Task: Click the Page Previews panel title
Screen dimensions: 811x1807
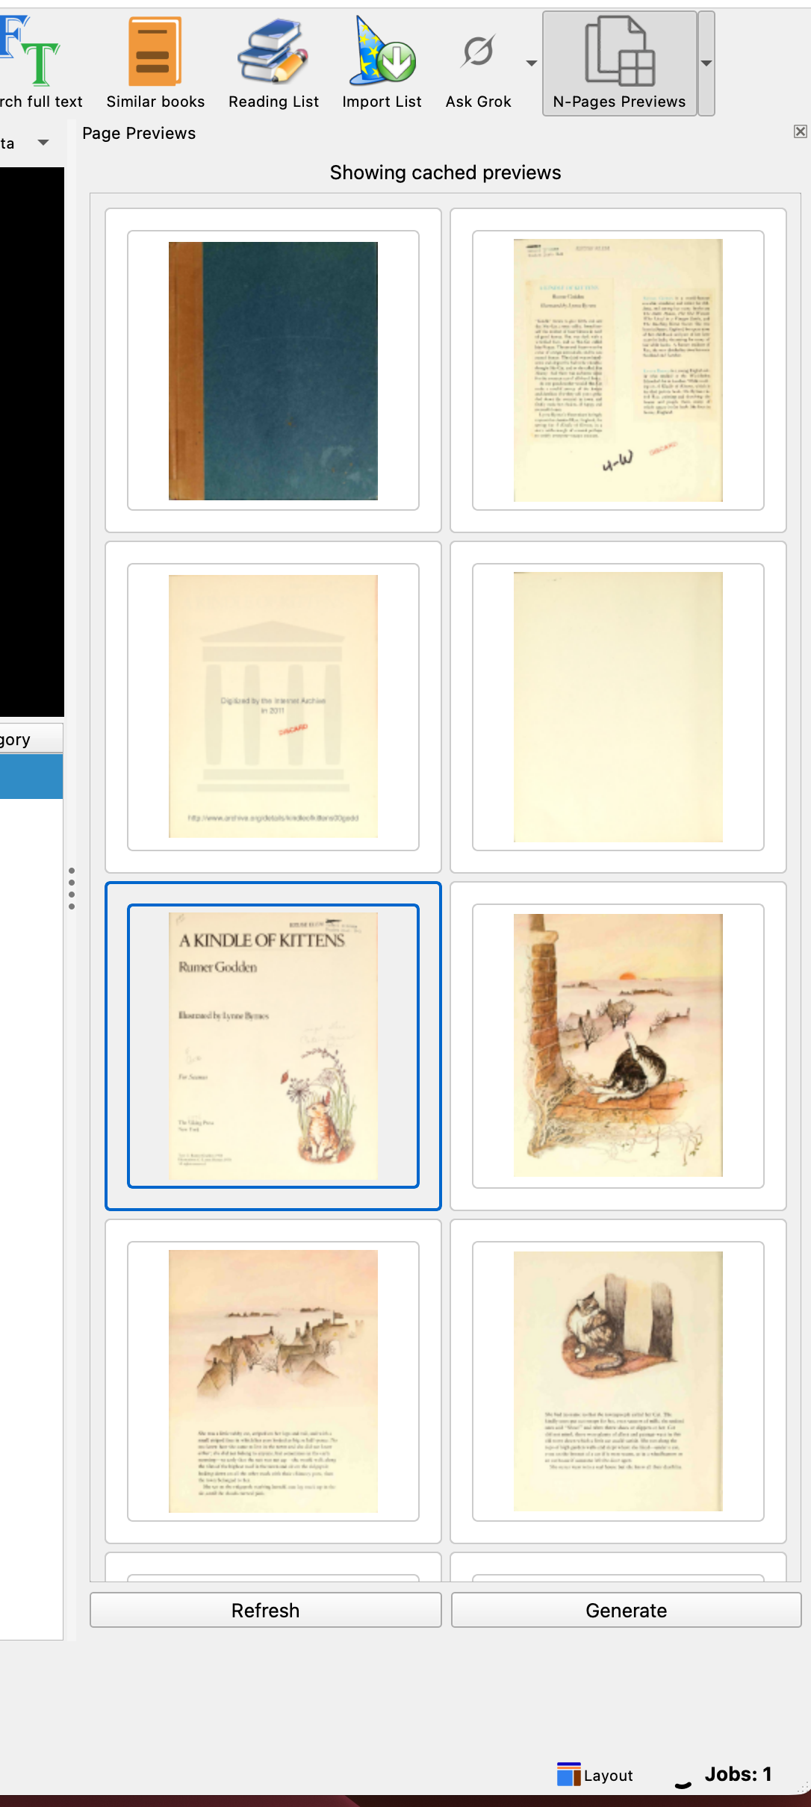Action: pos(139,133)
